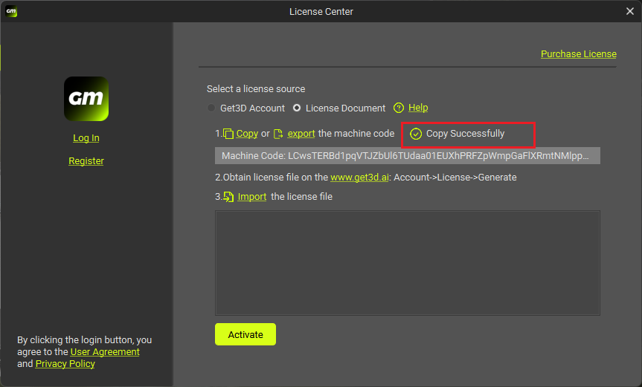
Task: Click the large GM logo in sidebar
Action: 86,99
